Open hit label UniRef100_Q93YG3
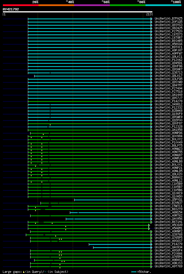The height and width of the screenshot is (274, 184). [x=168, y=25]
